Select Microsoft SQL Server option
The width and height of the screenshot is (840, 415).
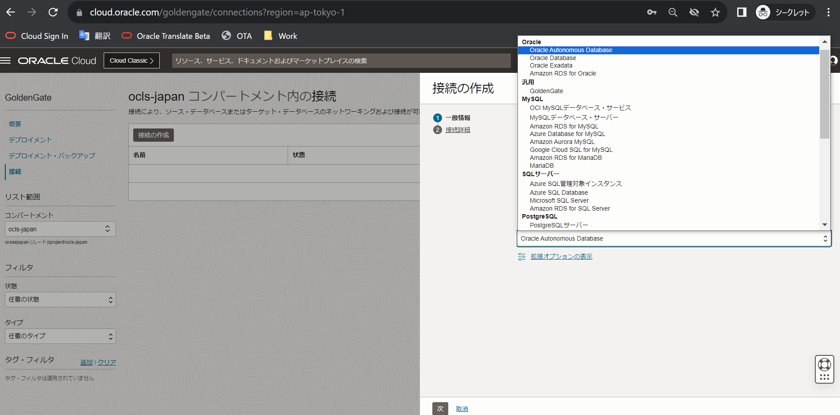pyautogui.click(x=559, y=200)
